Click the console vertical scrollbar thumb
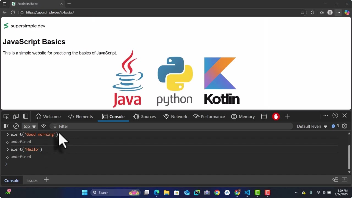The image size is (352, 198). [349, 157]
